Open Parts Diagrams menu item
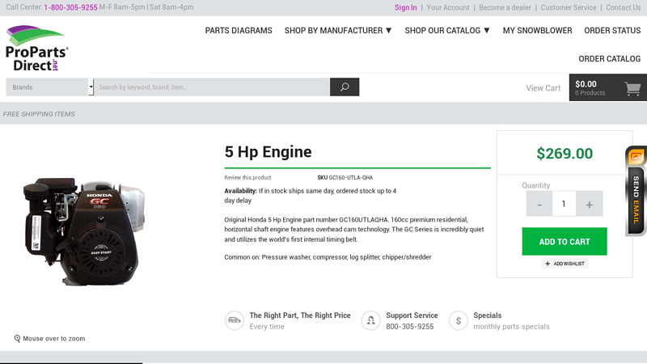 pyautogui.click(x=239, y=31)
